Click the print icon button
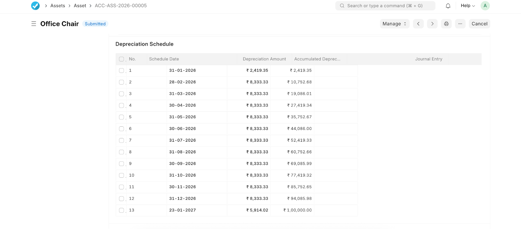The image size is (521, 229). 446,24
